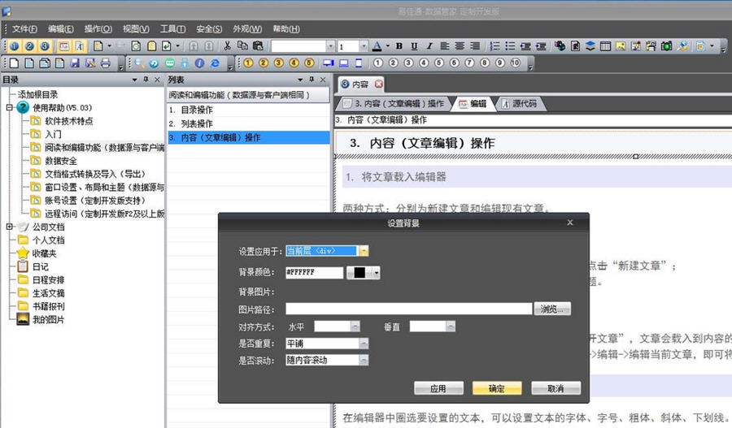Click the magnifier search icon

[138, 63]
